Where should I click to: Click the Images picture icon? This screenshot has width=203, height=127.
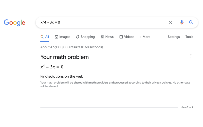tap(56, 37)
